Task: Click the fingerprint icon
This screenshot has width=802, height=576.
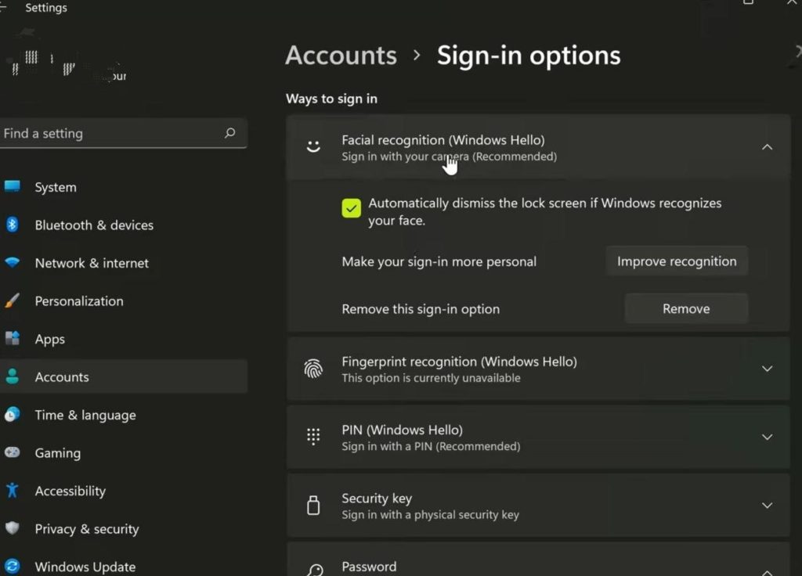Action: [313, 369]
